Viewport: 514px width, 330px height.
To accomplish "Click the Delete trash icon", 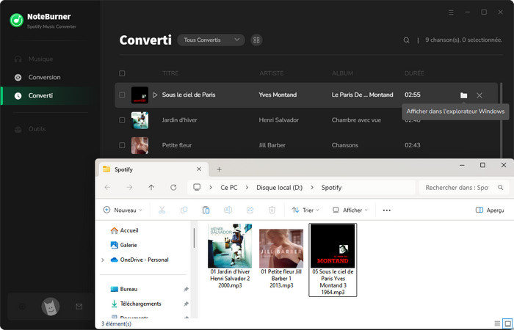I will pos(272,210).
